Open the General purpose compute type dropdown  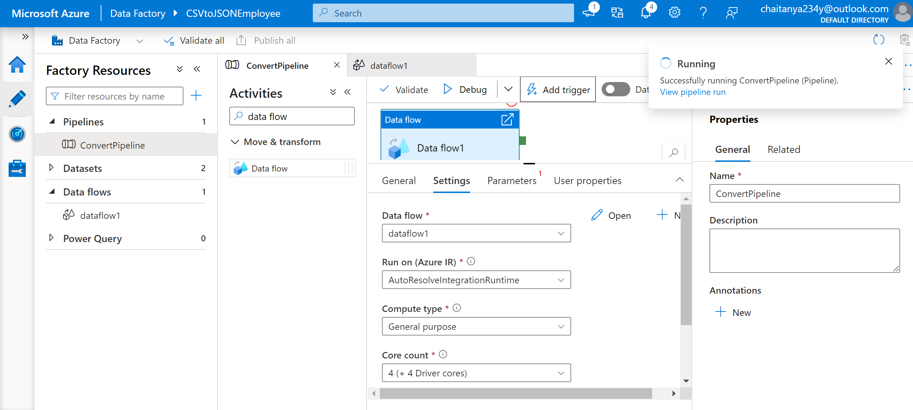pyautogui.click(x=476, y=327)
